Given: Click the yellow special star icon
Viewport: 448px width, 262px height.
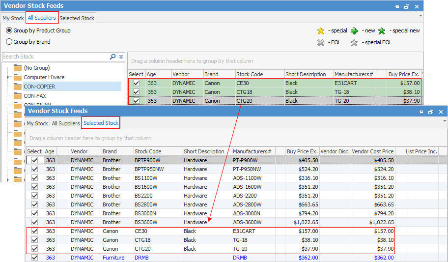Looking at the screenshot, I should click(x=321, y=31).
